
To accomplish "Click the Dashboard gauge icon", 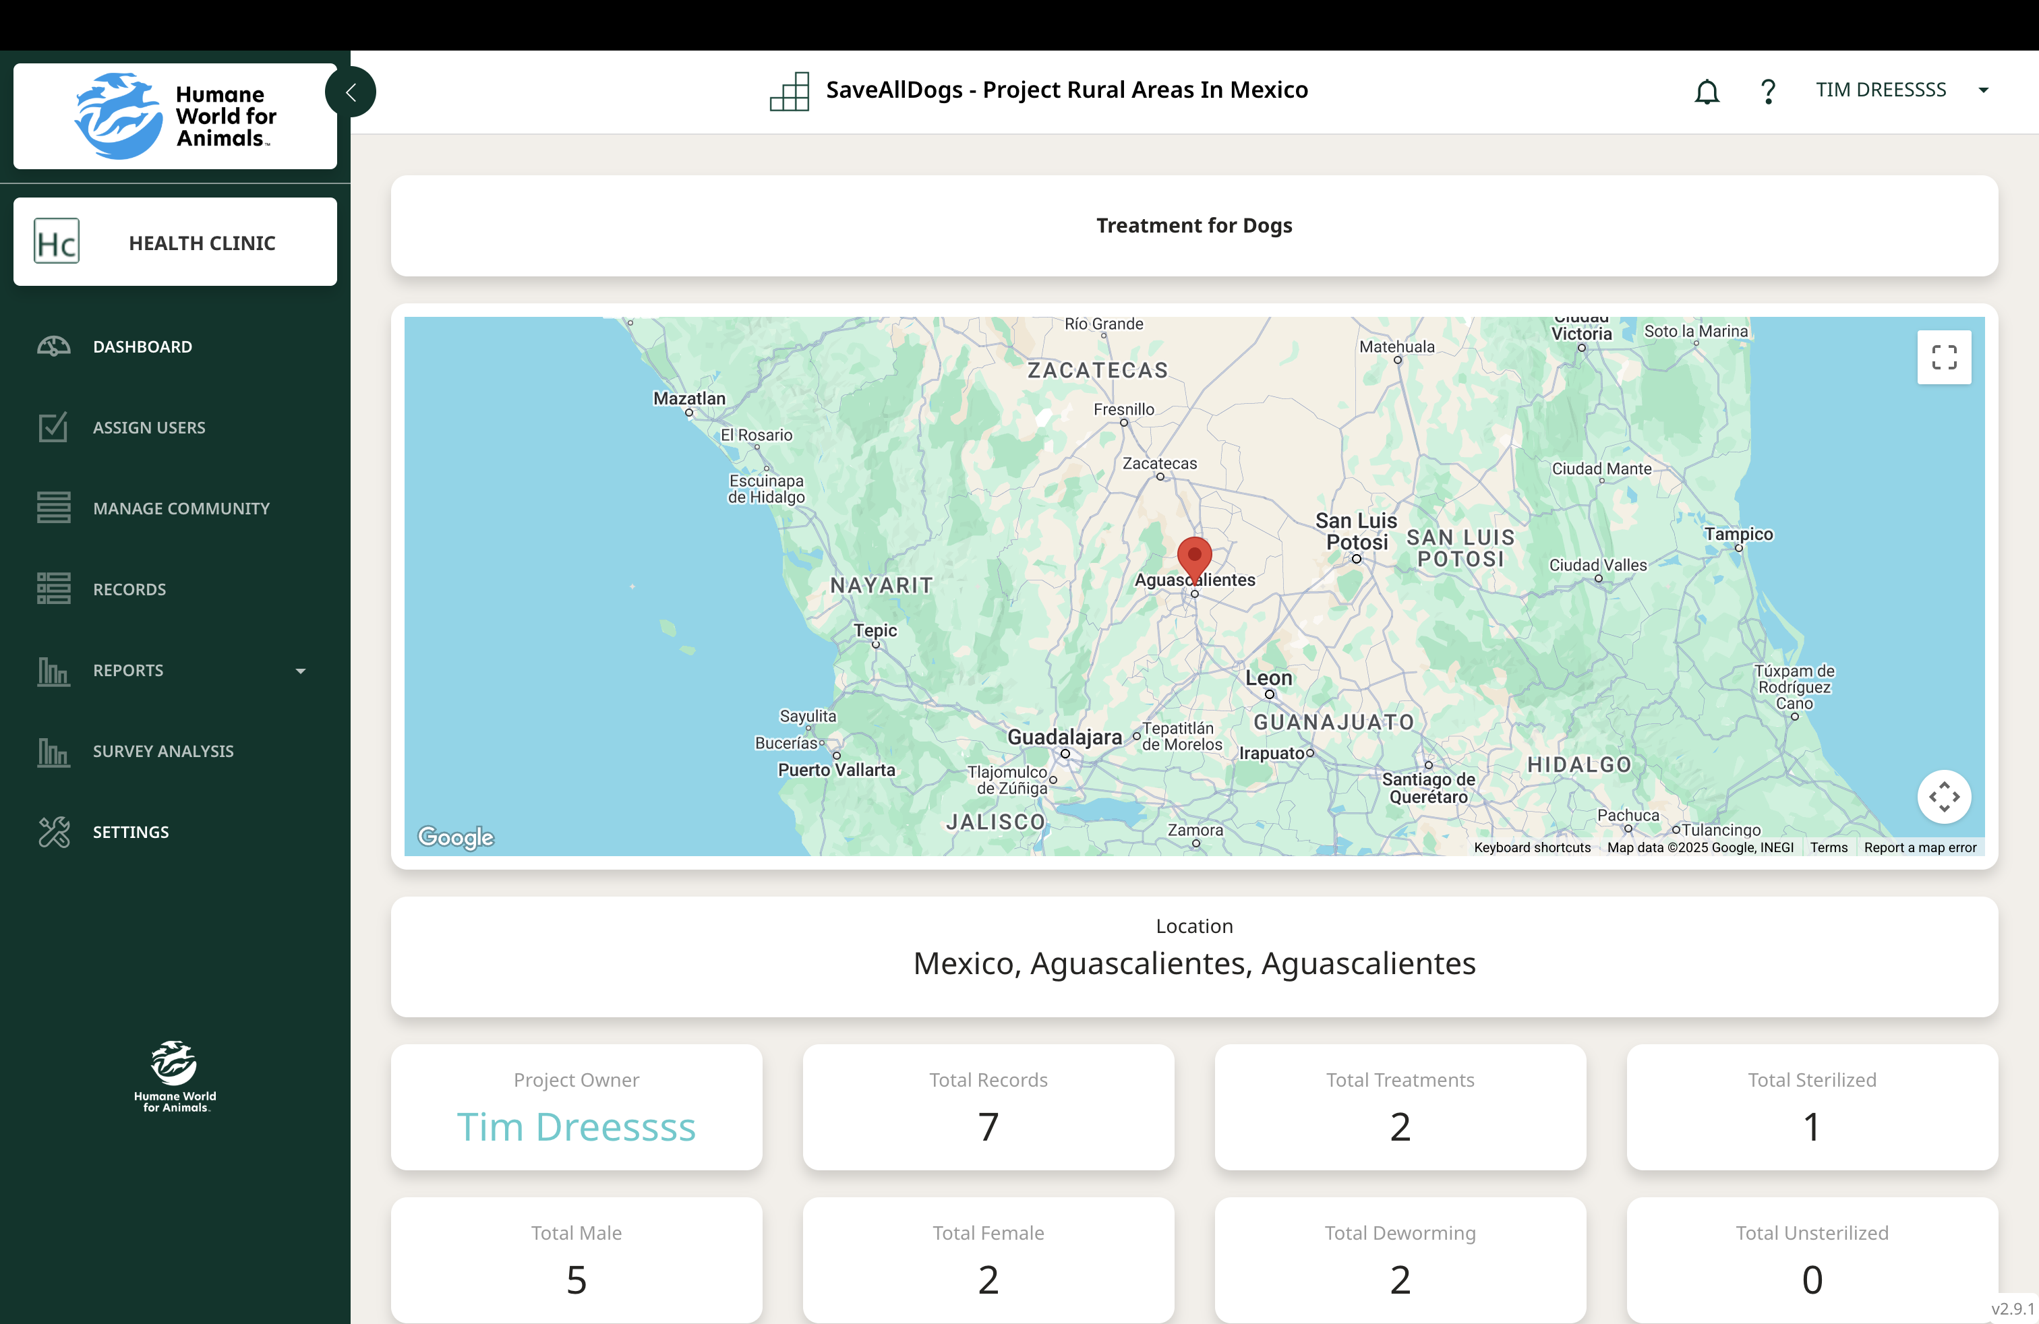I will [x=53, y=346].
